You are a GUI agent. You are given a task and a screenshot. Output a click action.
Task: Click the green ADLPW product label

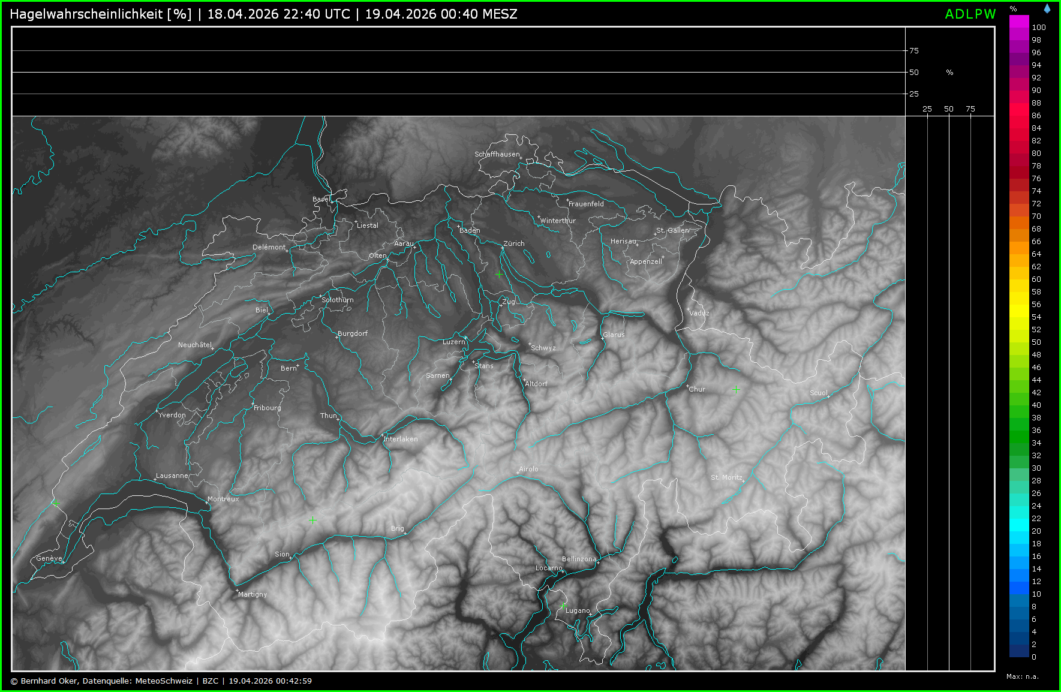coord(970,14)
